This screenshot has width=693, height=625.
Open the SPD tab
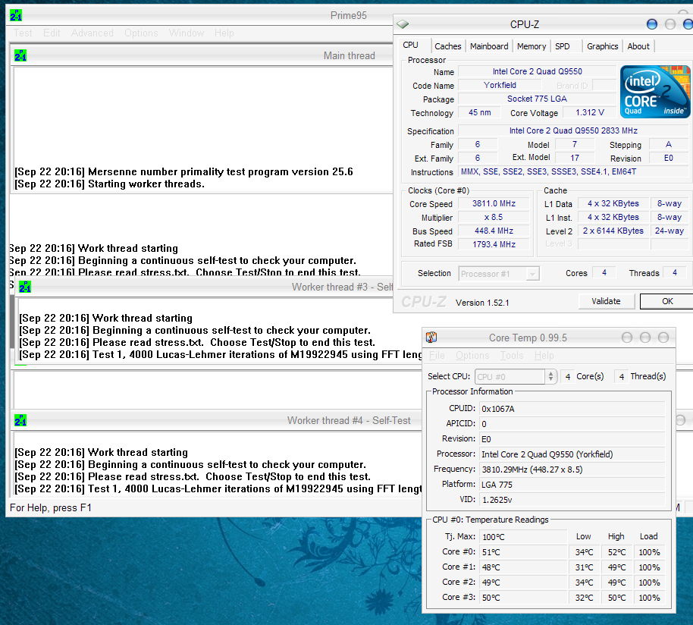563,46
